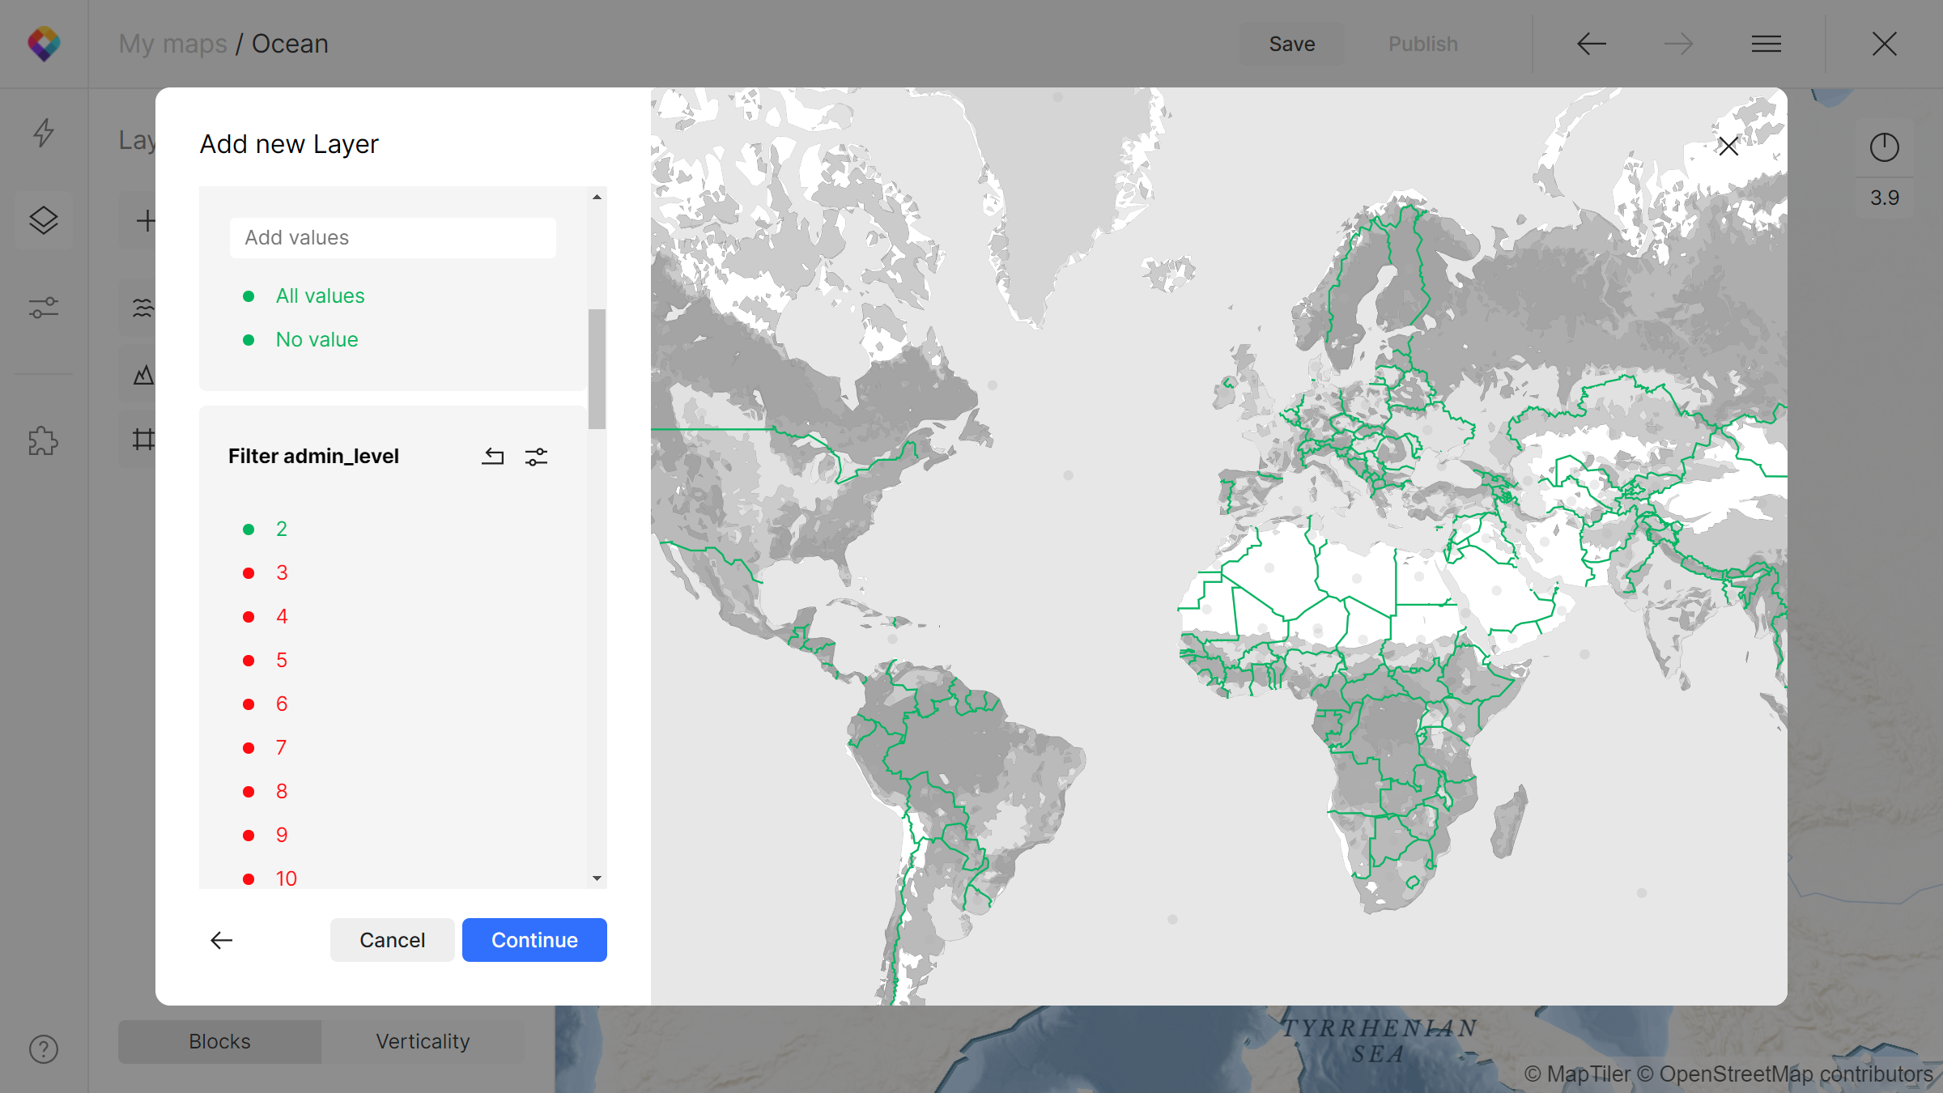Click the undo arrow in top bar
This screenshot has width=1943, height=1093.
(x=1591, y=44)
